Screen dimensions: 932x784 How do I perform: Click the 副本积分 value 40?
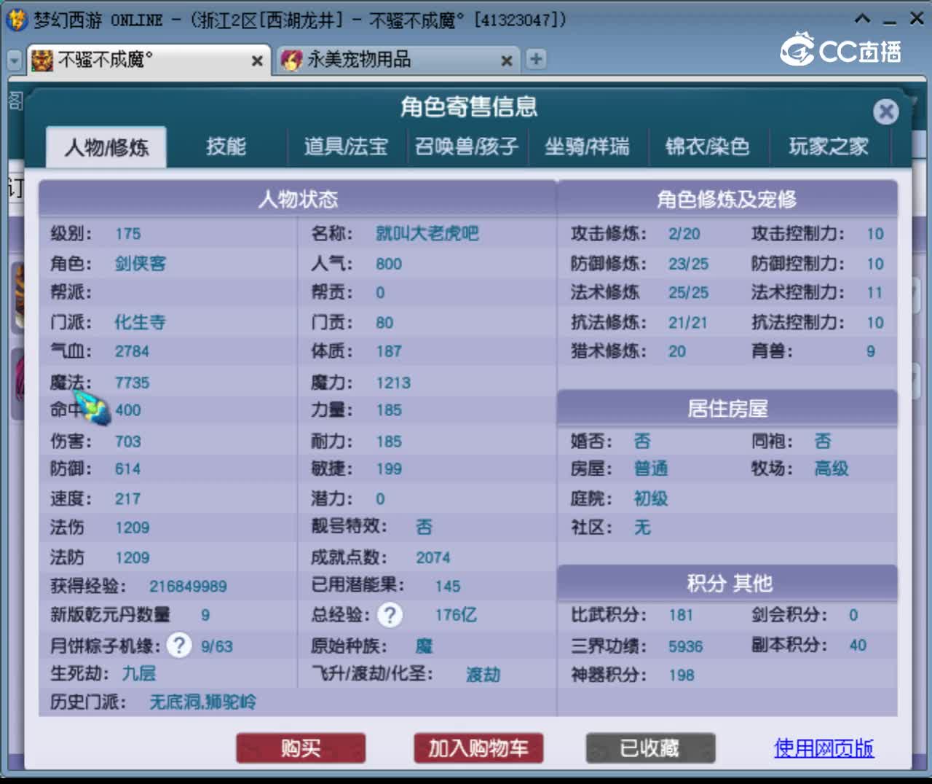(858, 645)
